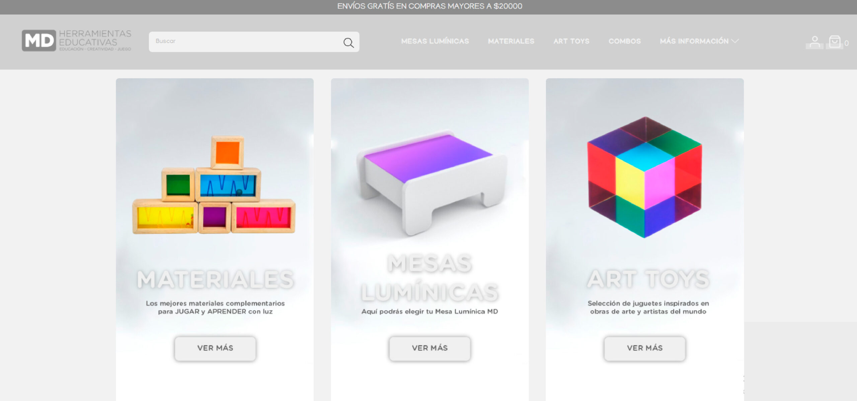Click the MATERIALES card heading

(x=215, y=279)
